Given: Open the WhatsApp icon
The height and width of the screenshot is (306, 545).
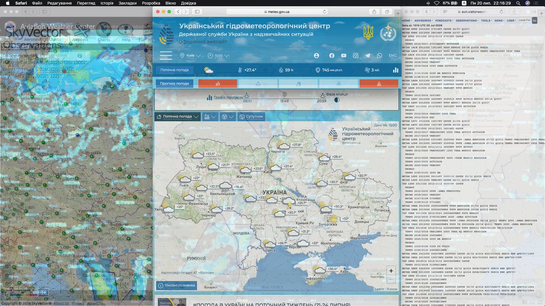Looking at the screenshot, I should coord(379,55).
